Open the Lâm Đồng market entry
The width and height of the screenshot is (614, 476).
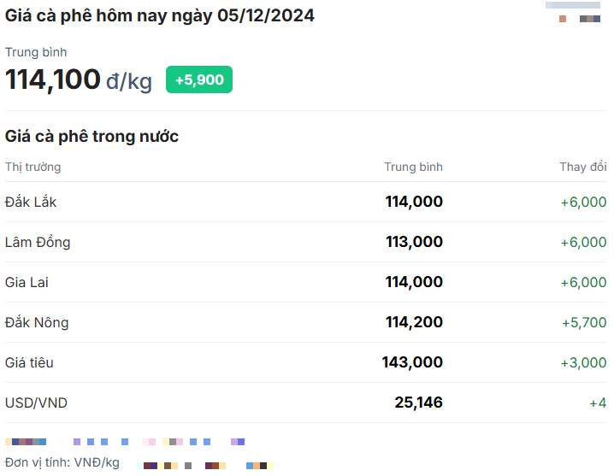click(38, 242)
